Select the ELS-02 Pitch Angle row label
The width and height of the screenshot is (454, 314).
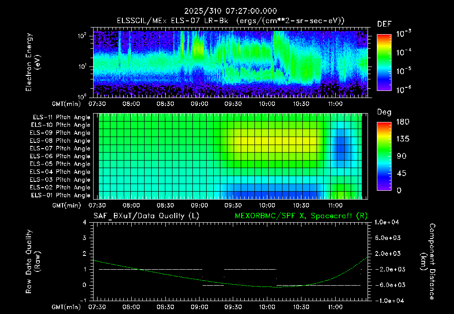click(x=60, y=188)
